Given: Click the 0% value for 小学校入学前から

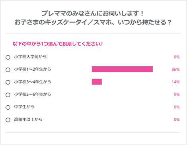Looking at the screenshot, I should point(177,57).
